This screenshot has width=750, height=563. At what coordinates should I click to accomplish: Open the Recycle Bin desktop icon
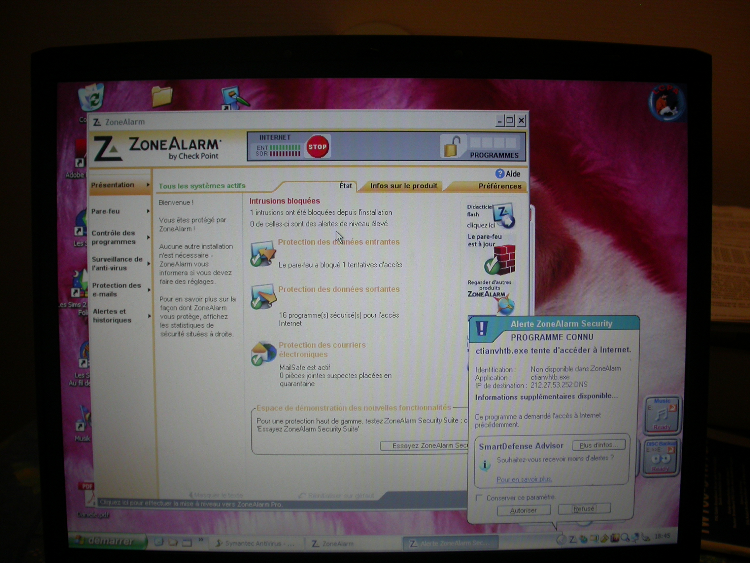tap(91, 97)
